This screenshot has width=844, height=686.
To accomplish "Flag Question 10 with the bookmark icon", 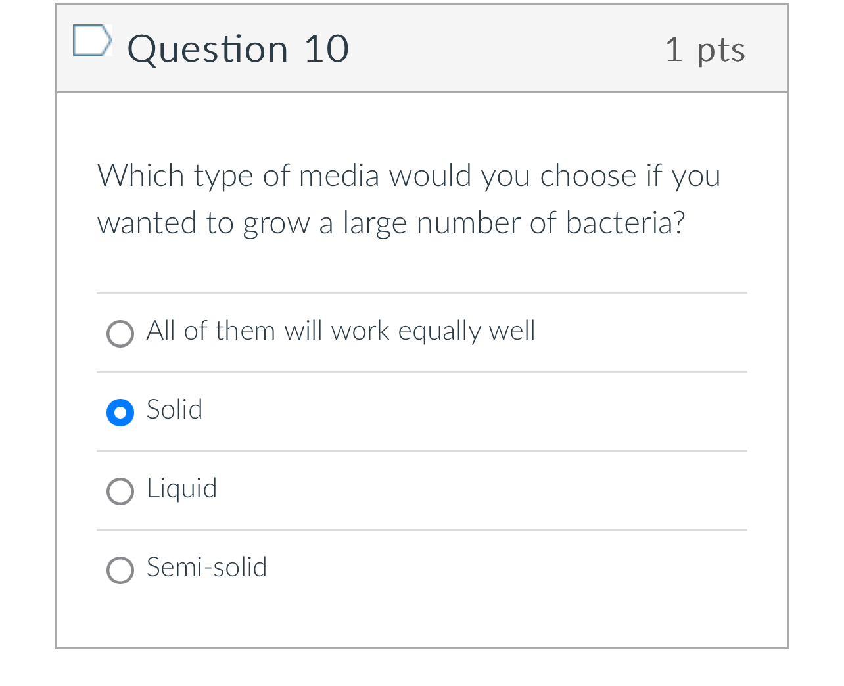I will point(92,41).
